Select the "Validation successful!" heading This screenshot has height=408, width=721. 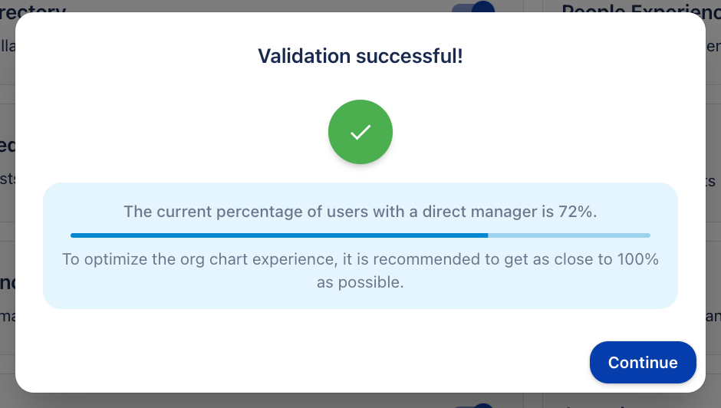pyautogui.click(x=360, y=56)
